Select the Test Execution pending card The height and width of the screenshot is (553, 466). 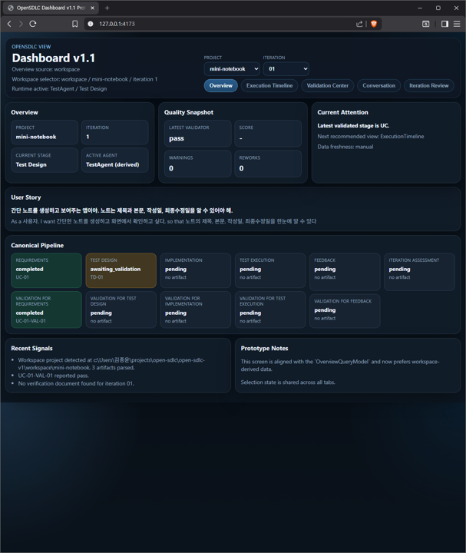[x=270, y=270]
